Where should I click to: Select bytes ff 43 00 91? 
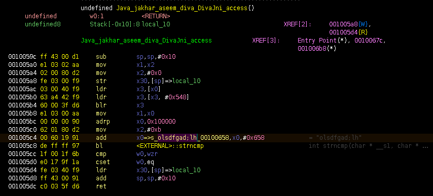pos(60,178)
